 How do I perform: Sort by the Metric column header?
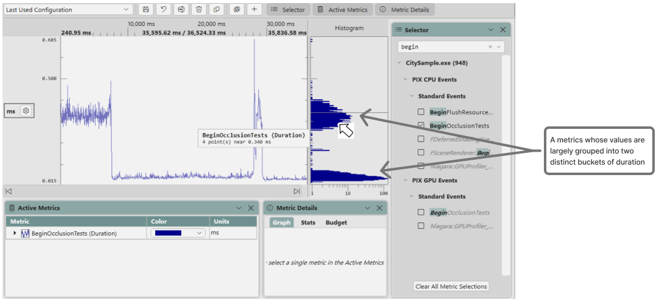pos(76,221)
